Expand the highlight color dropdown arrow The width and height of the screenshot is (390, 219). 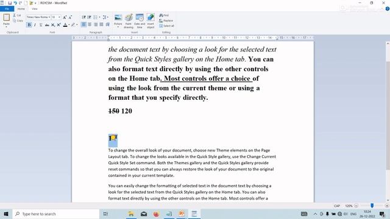click(77, 25)
